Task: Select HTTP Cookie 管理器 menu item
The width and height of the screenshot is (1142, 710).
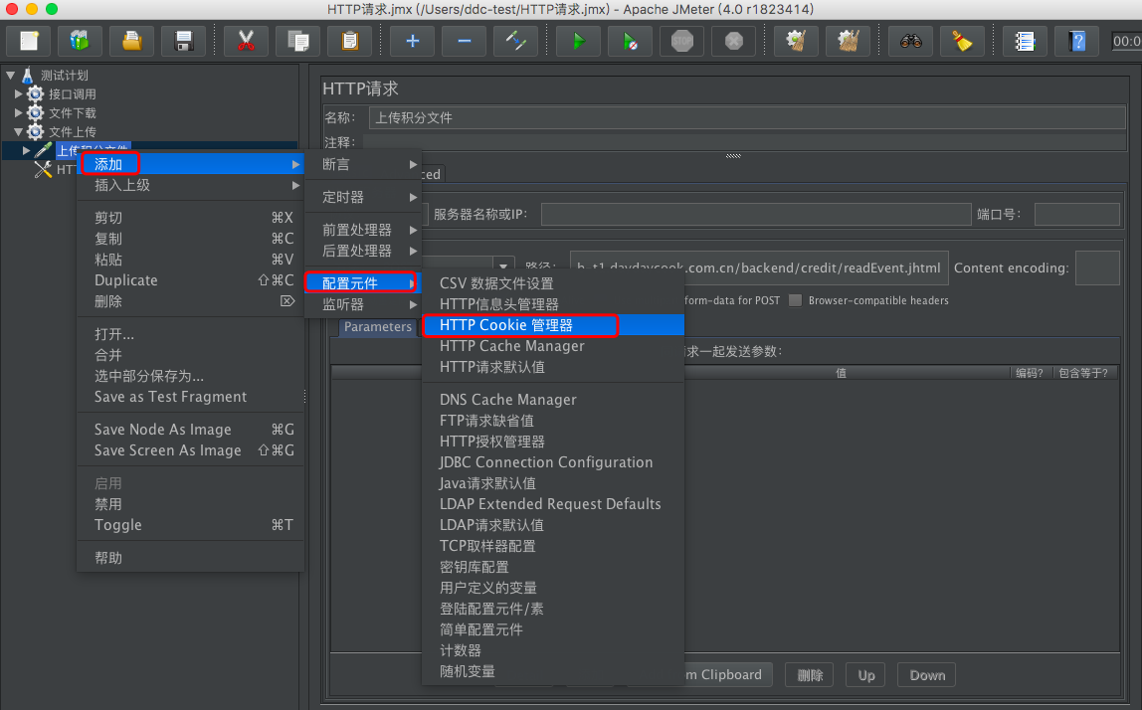Action: 553,325
